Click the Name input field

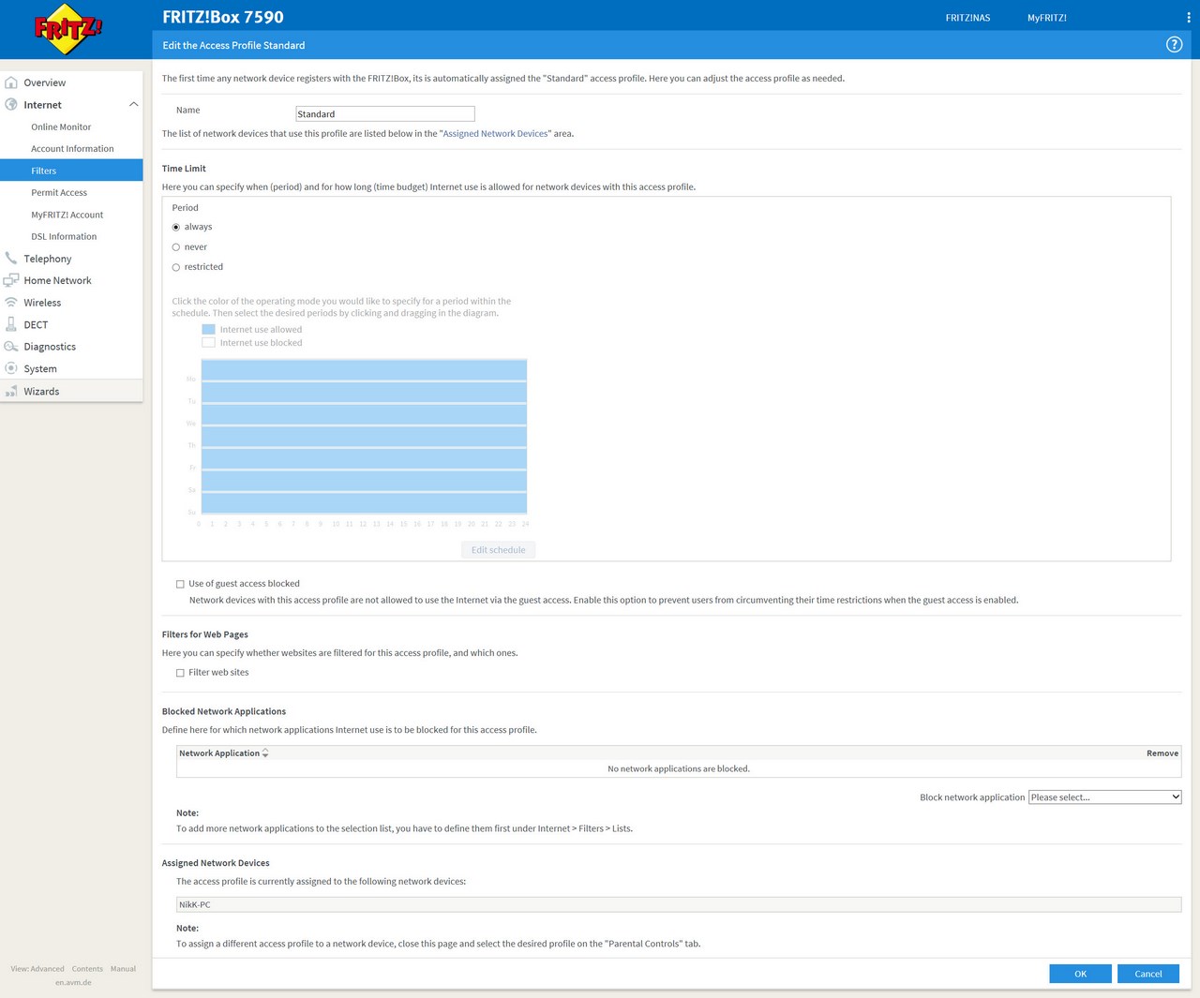[x=384, y=113]
